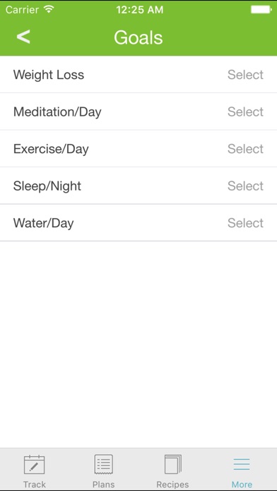Viewport: 277px width, 491px height.
Task: Open the Plans list icon
Action: (x=104, y=464)
